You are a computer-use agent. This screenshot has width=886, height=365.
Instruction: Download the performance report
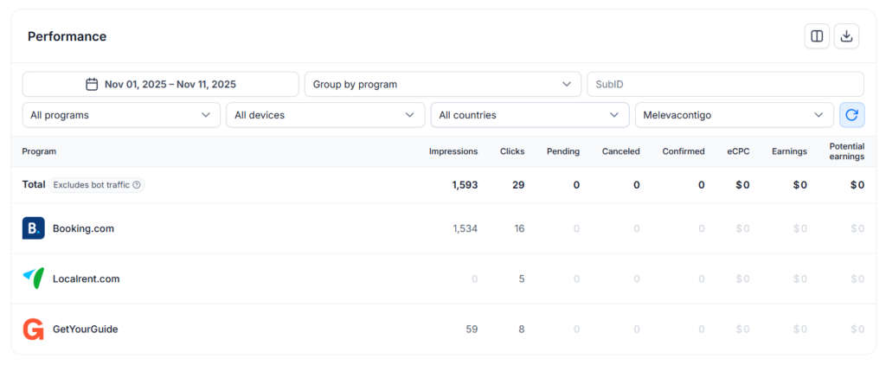(846, 36)
